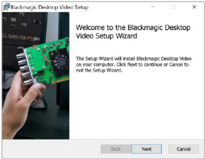Viewport: 205px width, 159px height.
Task: Click the 'Welcome to the Blackmagic Desktop' heading
Action: [x=133, y=32]
